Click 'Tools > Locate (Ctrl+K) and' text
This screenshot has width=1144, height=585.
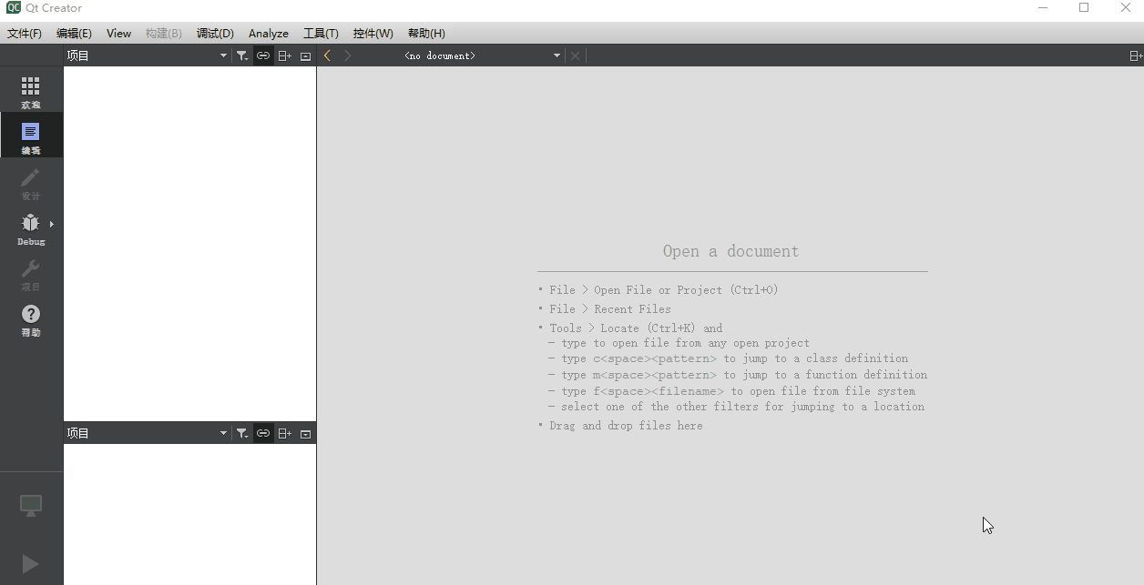point(636,328)
